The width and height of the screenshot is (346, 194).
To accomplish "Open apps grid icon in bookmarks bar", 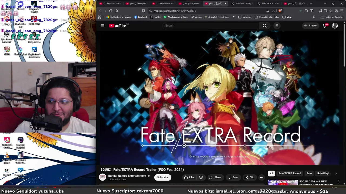I will tap(100, 17).
